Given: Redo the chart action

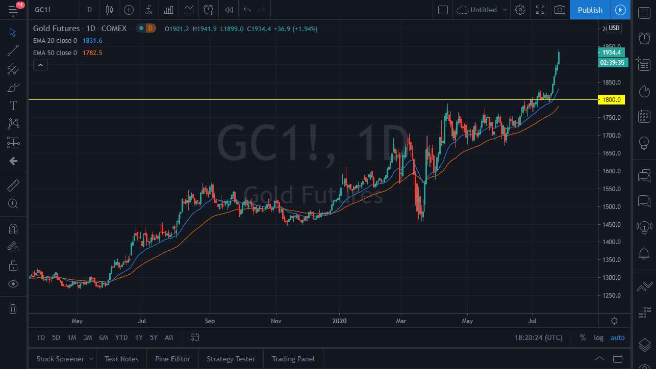Looking at the screenshot, I should pyautogui.click(x=262, y=10).
